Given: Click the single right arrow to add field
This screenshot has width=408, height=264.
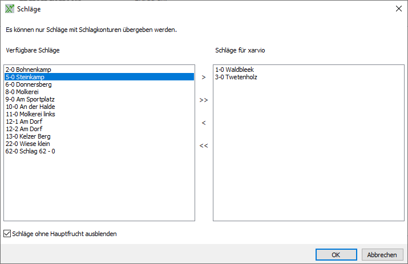Looking at the screenshot, I should click(204, 77).
